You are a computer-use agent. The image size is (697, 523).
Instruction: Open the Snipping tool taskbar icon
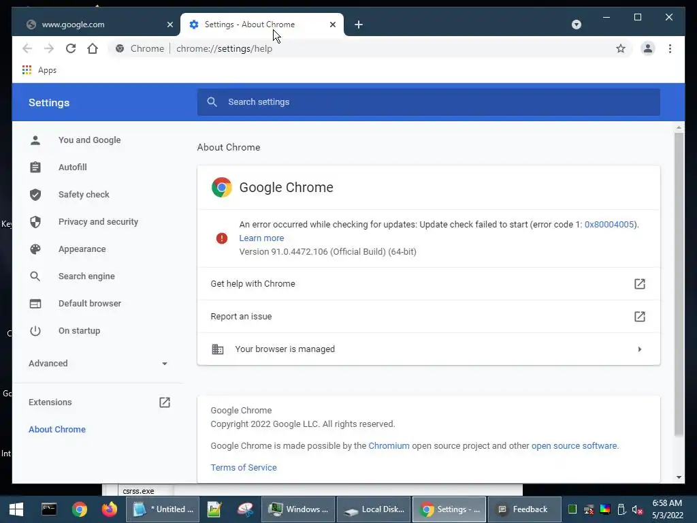(x=245, y=509)
